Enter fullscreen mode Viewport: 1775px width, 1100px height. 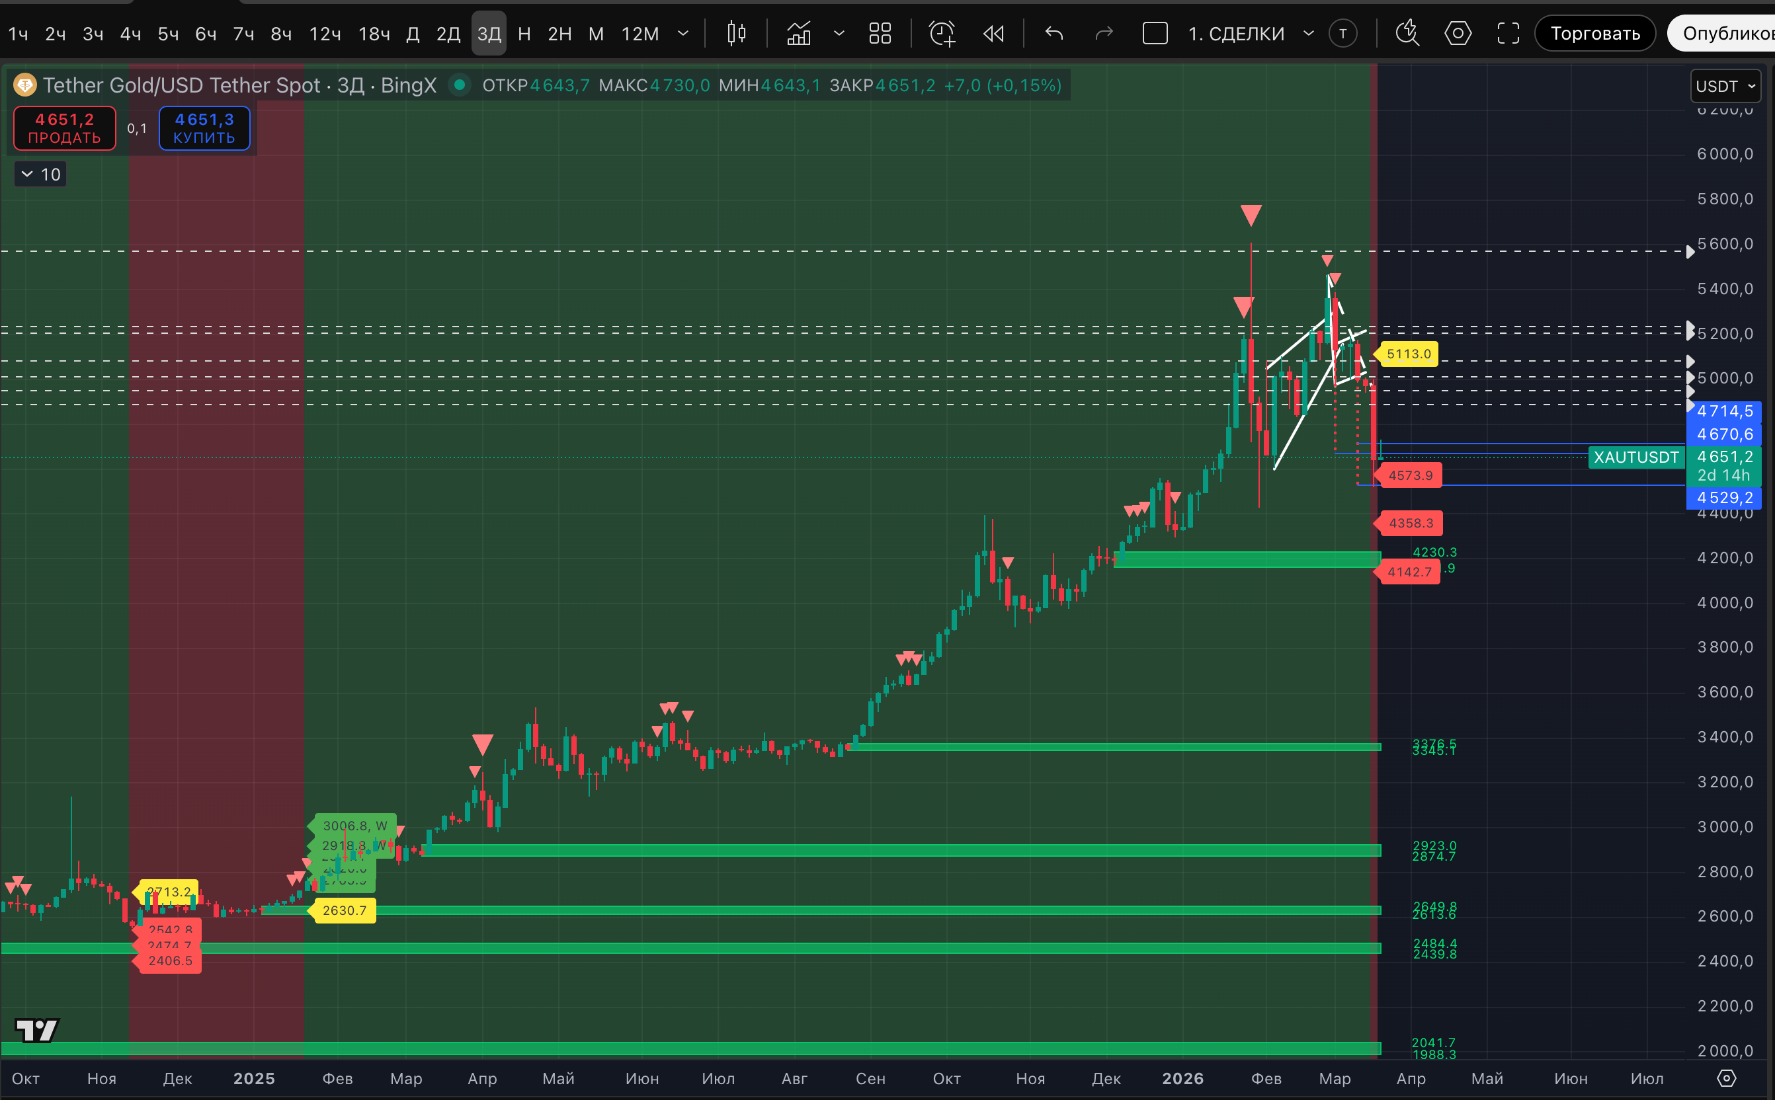(x=1508, y=34)
